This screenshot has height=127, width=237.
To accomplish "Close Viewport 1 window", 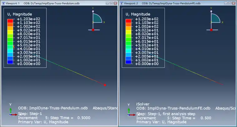I will pos(115,3).
